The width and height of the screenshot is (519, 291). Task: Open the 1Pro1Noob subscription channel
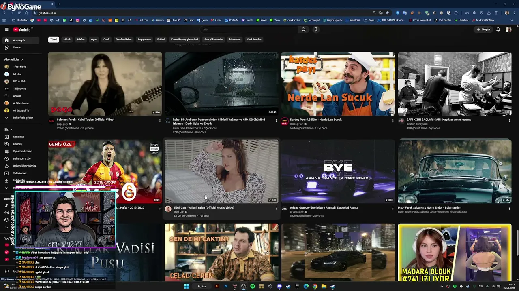(21, 67)
